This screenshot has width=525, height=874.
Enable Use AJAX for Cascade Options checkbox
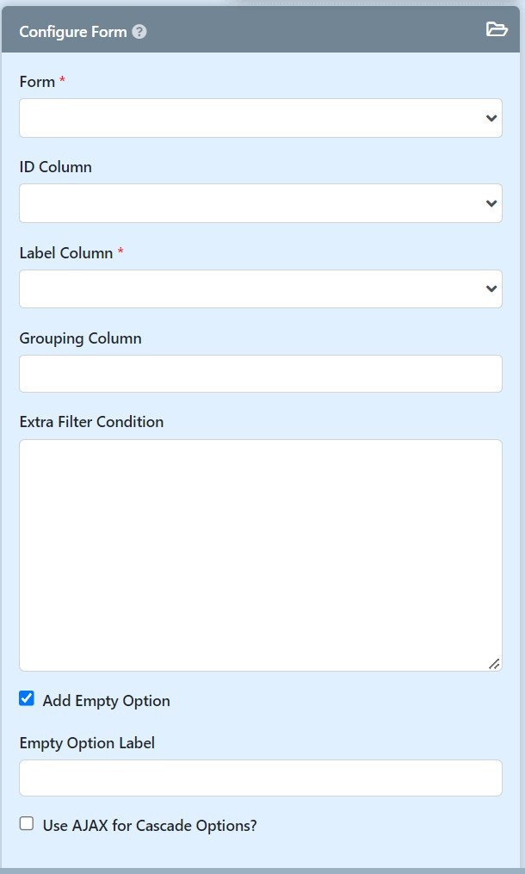point(27,823)
